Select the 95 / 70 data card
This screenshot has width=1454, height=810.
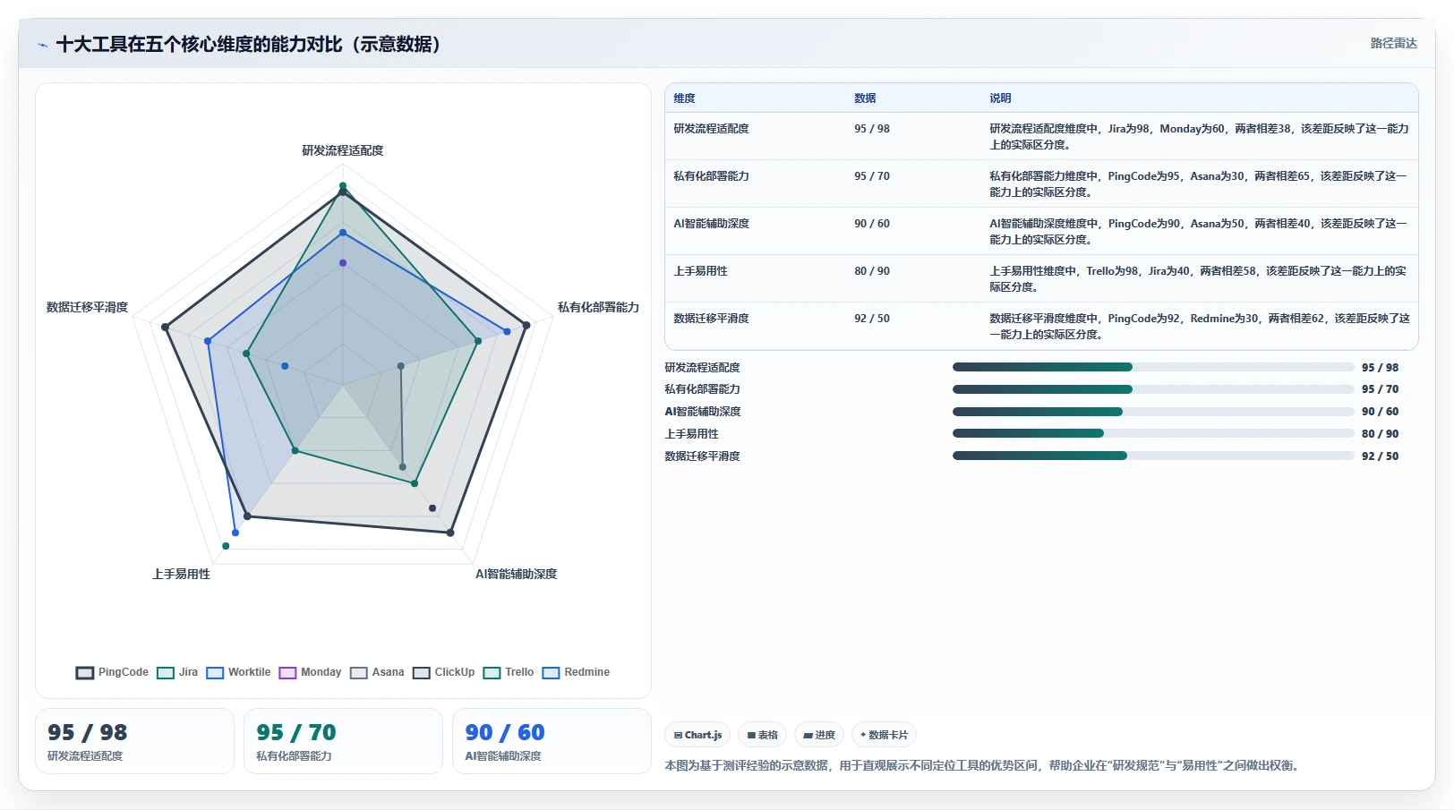[x=343, y=741]
